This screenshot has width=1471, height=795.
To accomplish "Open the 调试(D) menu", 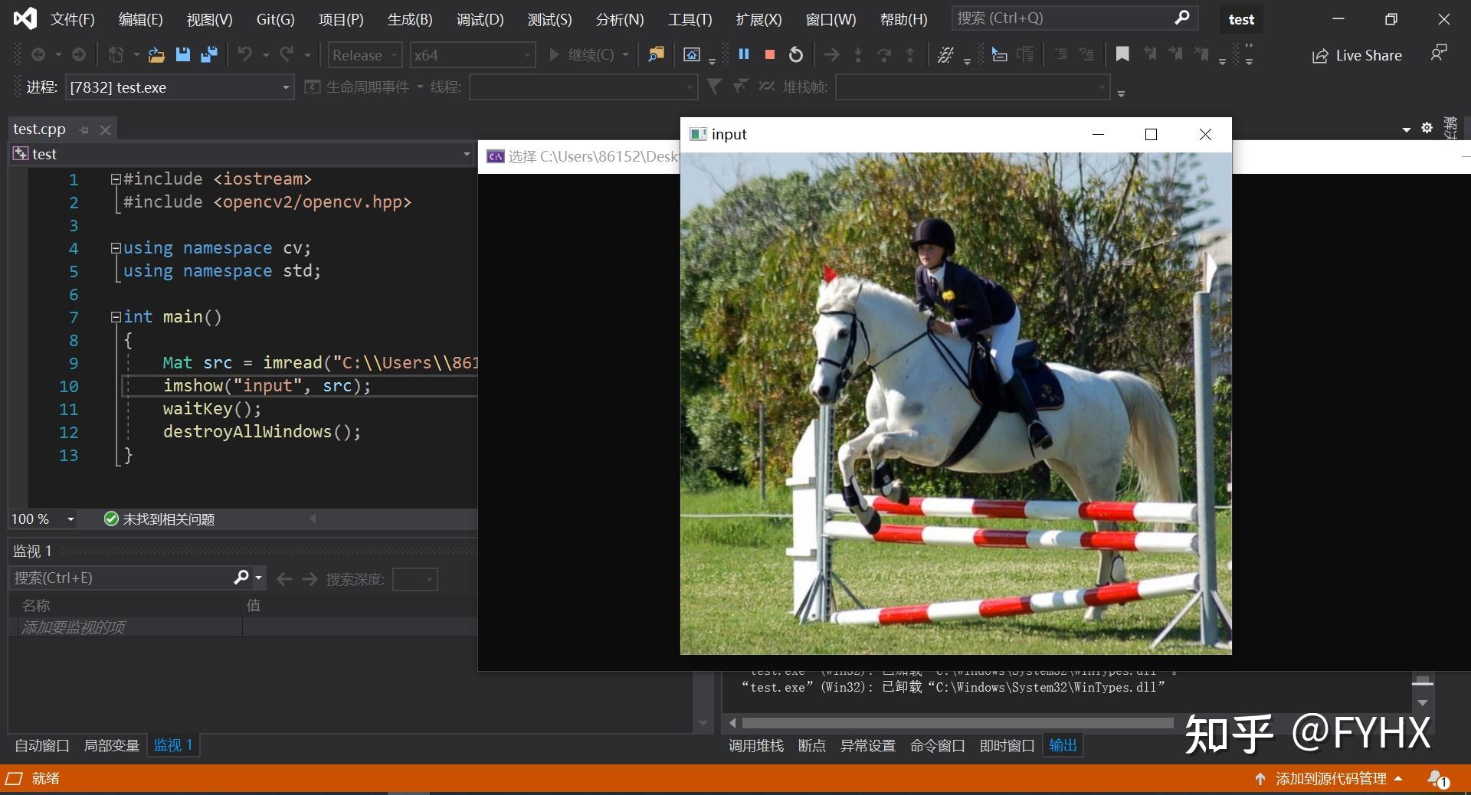I will point(480,19).
